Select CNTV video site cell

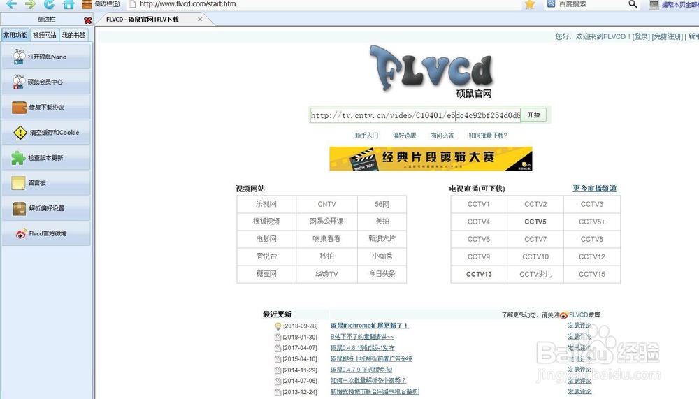[x=326, y=204]
